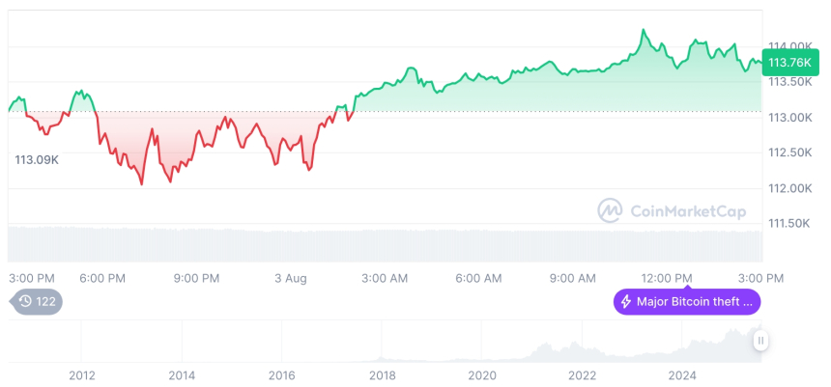Select 2024 on the history navigator

(x=682, y=374)
